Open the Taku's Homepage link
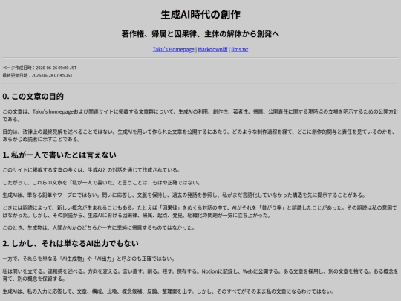Viewport: 401px width, 301px height. coord(173,49)
